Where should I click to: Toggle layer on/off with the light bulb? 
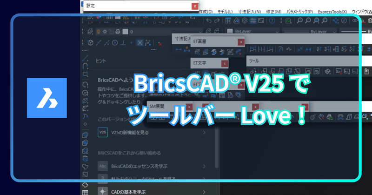pyautogui.click(x=98, y=32)
